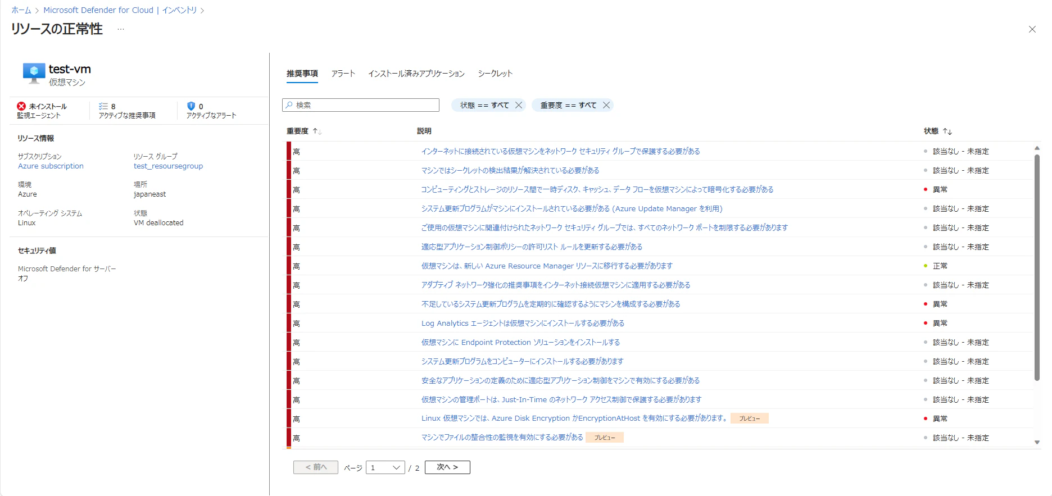
Task: Open the Endpoint Protection ソリューション recommendation
Action: point(520,342)
